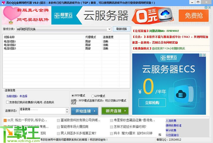213x143 pixels.
Task: Open ad link 玛卡 增大8厘米
Action: (133, 133)
